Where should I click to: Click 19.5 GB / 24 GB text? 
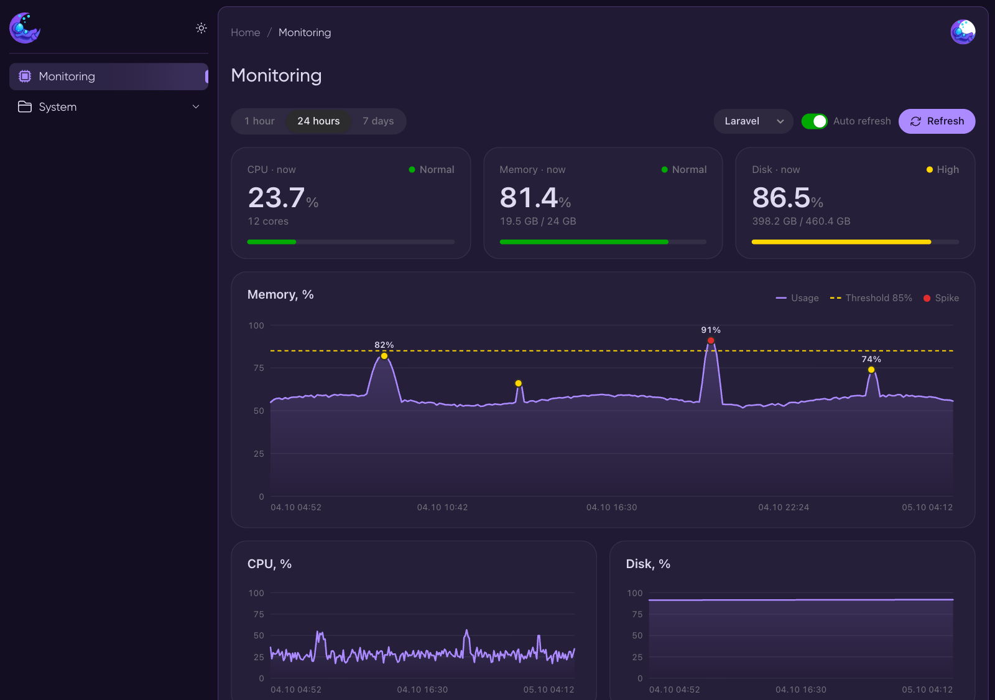coord(538,222)
